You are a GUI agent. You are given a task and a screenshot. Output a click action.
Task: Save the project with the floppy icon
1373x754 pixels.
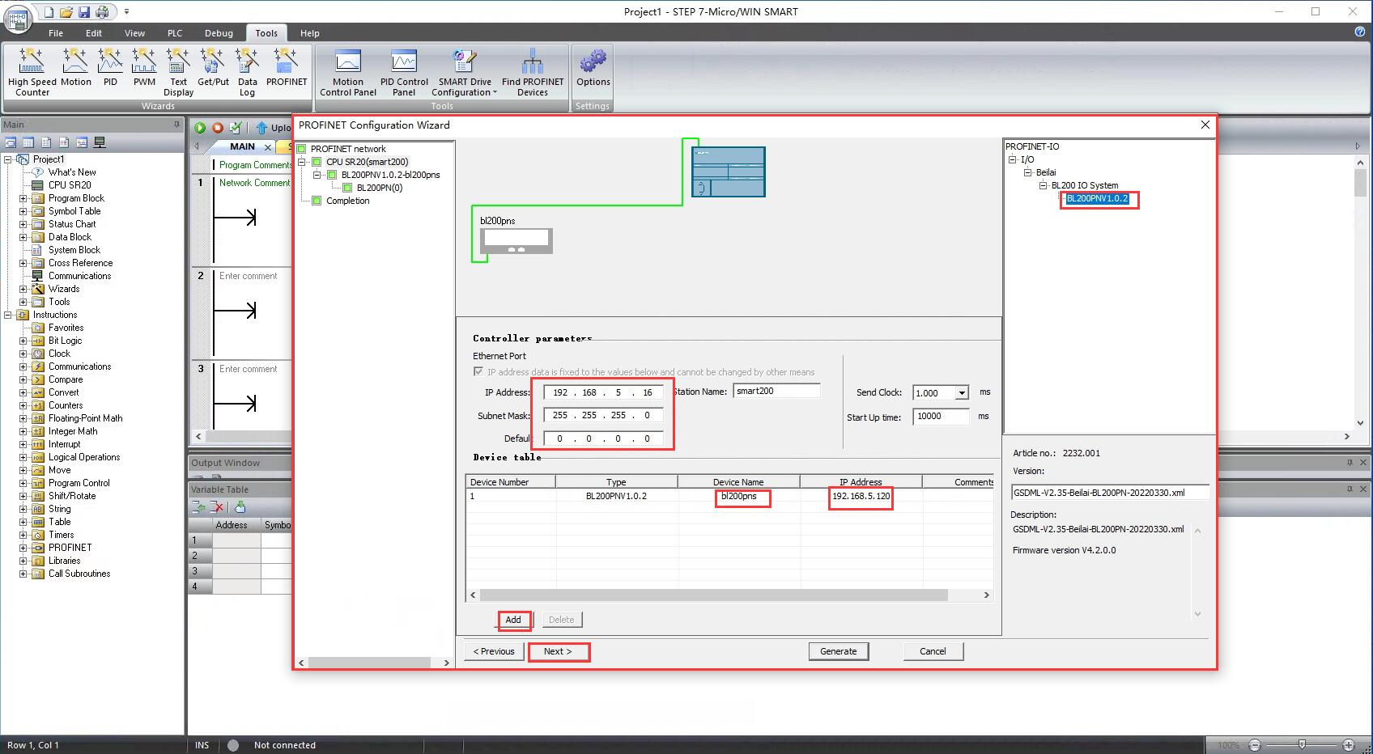pyautogui.click(x=84, y=12)
